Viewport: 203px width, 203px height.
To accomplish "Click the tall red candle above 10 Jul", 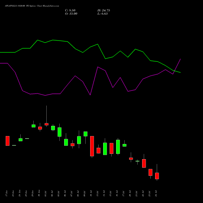I will pyautogui.click(x=92, y=146).
